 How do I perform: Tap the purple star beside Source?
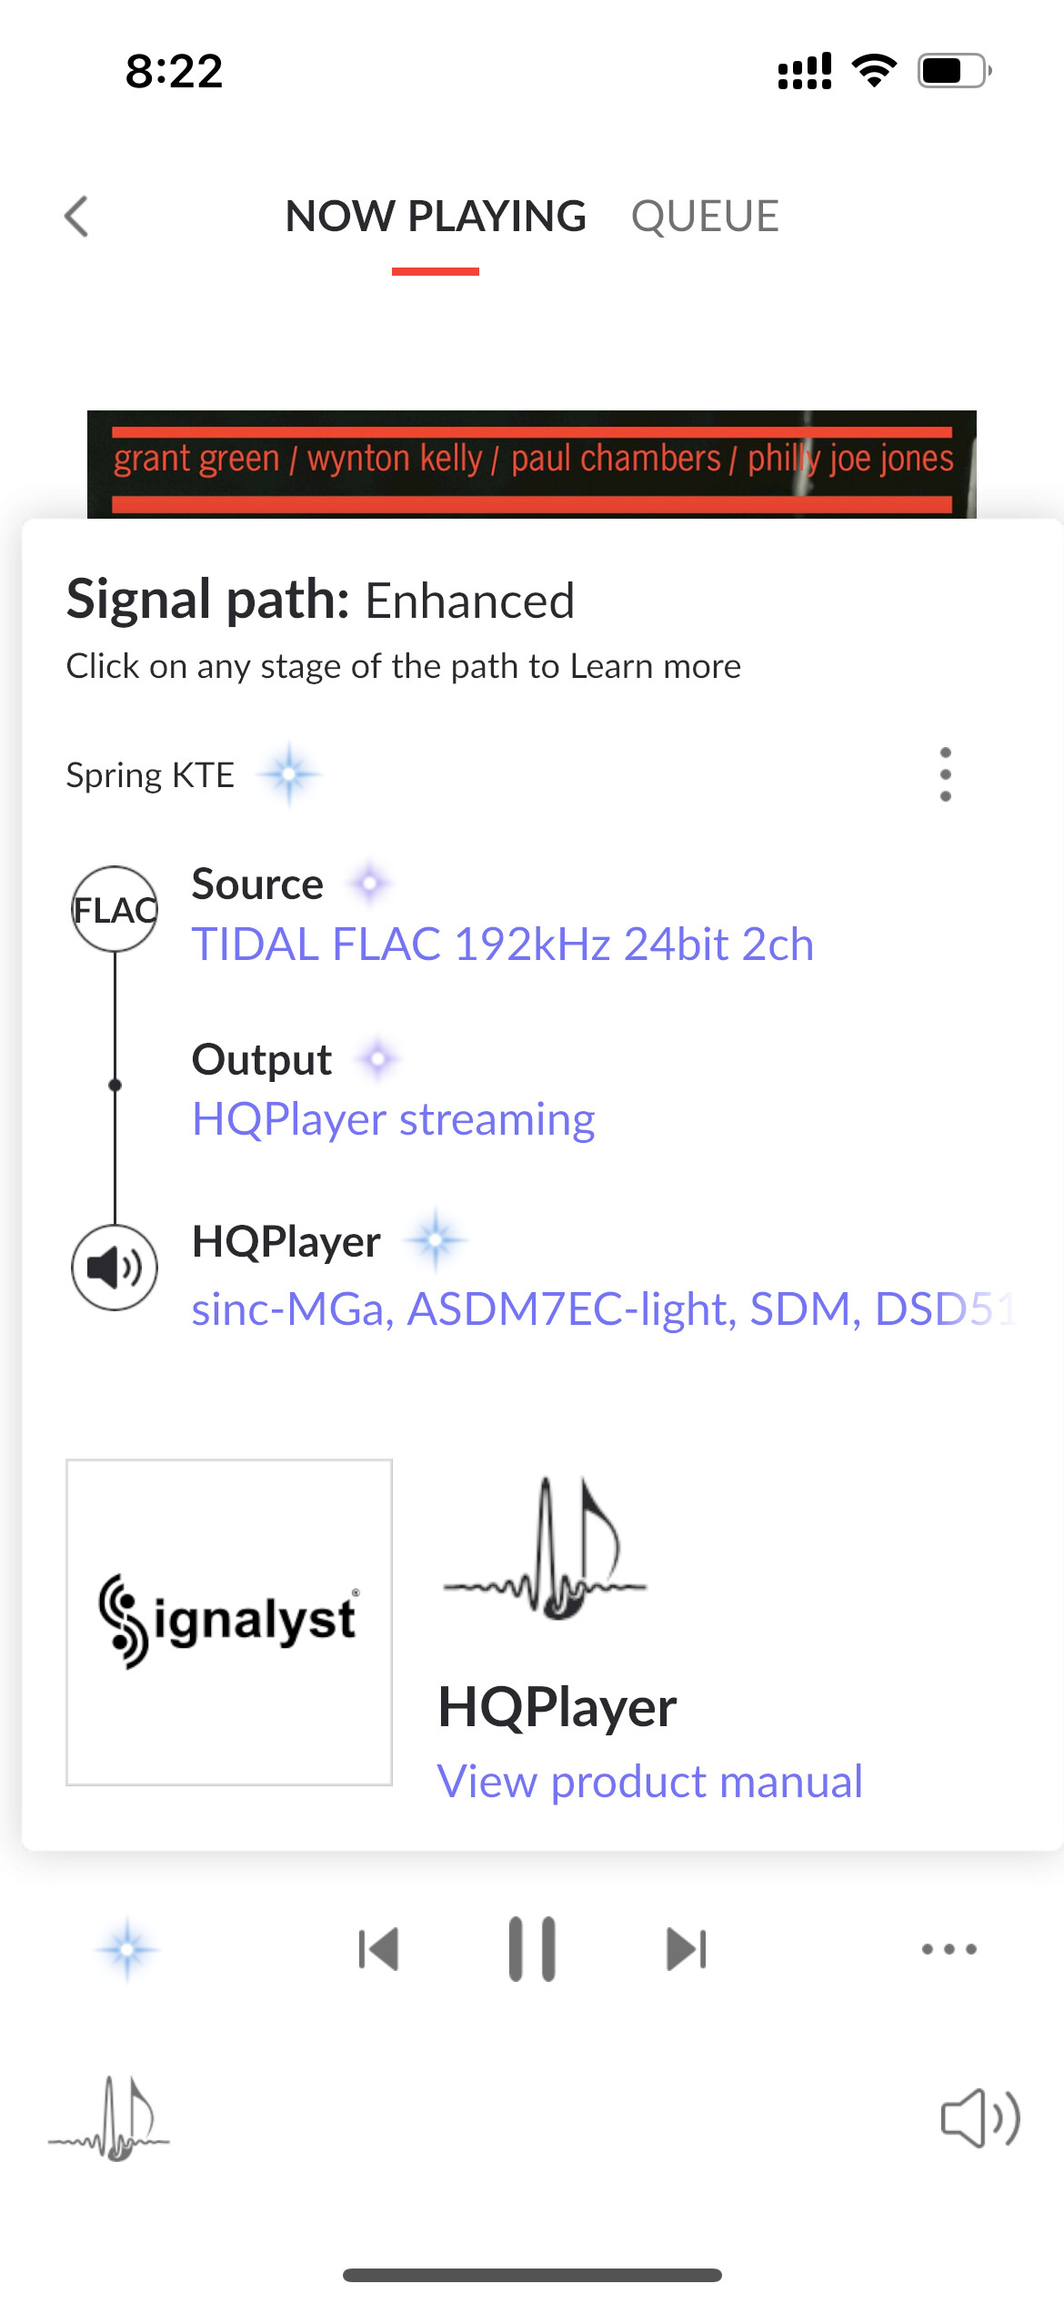(x=369, y=883)
